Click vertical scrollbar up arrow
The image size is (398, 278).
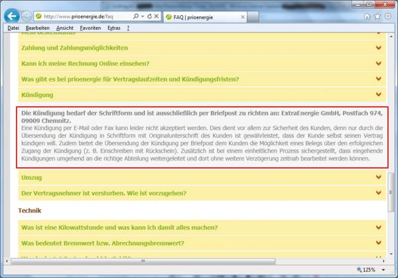click(391, 36)
